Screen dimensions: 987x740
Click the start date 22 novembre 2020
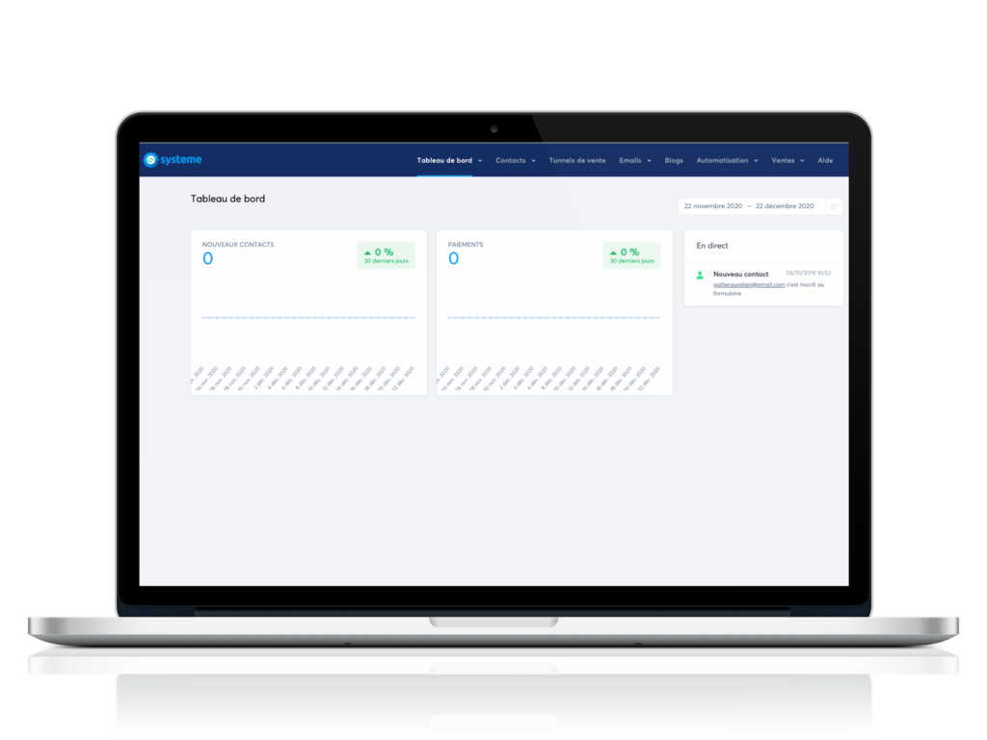coord(712,206)
